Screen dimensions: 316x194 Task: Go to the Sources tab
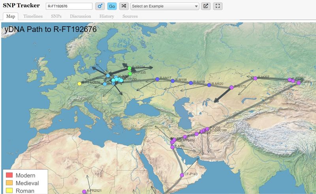pos(130,16)
